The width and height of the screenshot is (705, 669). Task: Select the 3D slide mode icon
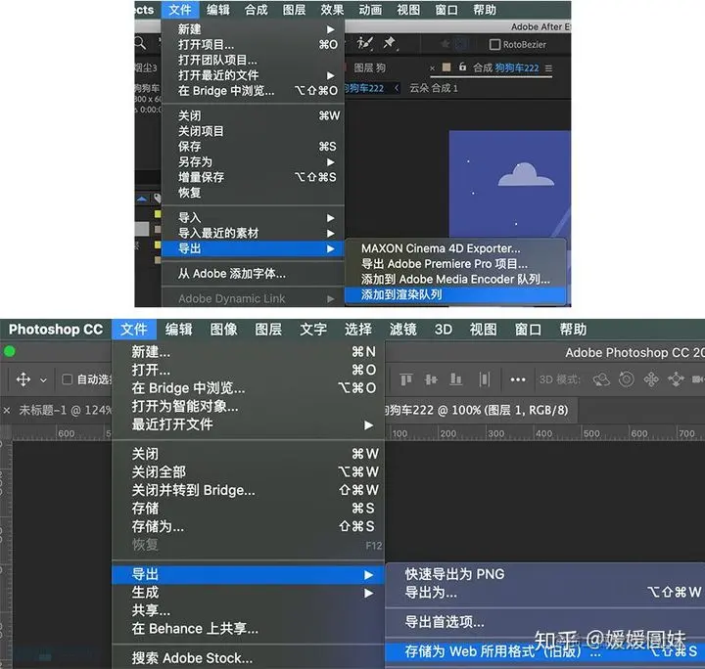click(676, 379)
